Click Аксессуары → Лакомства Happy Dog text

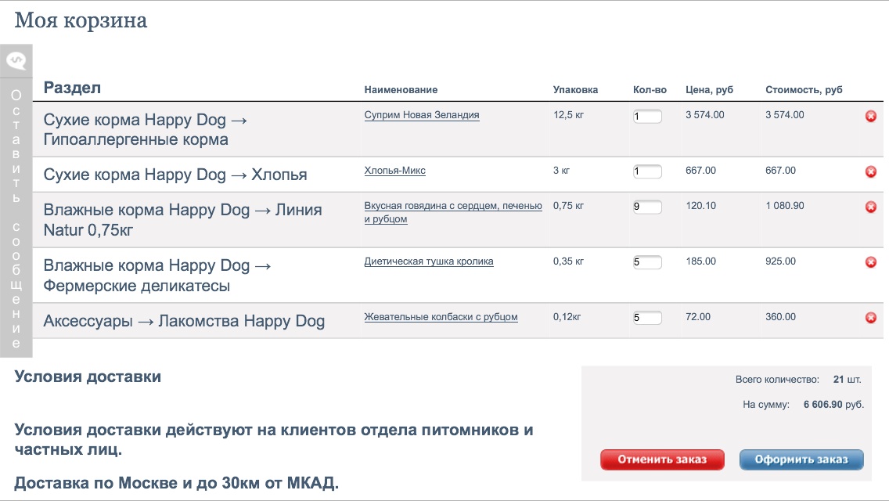tap(184, 321)
